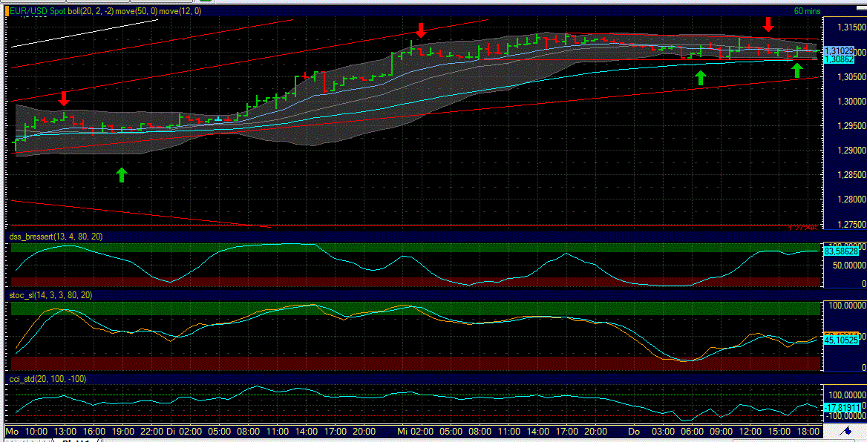
Task: Click the blue flag icon below the chart
Action: coord(846,432)
